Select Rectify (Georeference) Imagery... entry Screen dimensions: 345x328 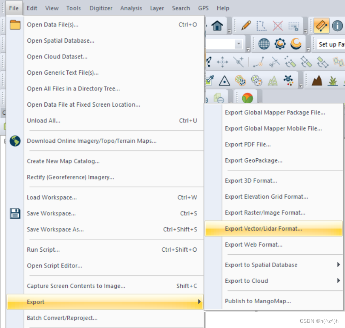click(105, 177)
